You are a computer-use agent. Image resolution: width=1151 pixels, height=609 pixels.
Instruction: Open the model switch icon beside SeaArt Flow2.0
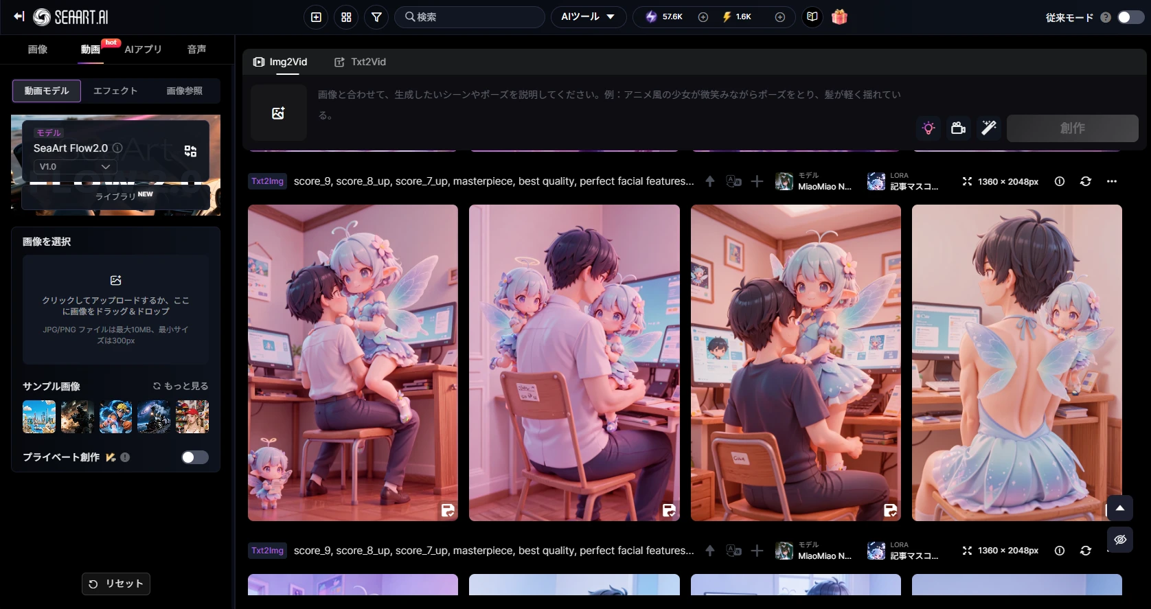(x=190, y=151)
